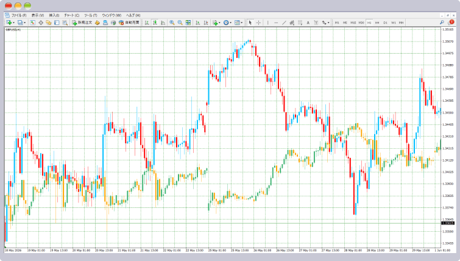Viewport: 460px width, 261px height.
Task: Toggle the Market Watch window icon
Action: click(x=32, y=23)
